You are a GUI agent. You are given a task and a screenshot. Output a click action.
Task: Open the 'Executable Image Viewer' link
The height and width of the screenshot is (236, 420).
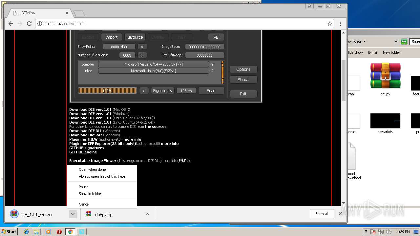pyautogui.click(x=93, y=161)
